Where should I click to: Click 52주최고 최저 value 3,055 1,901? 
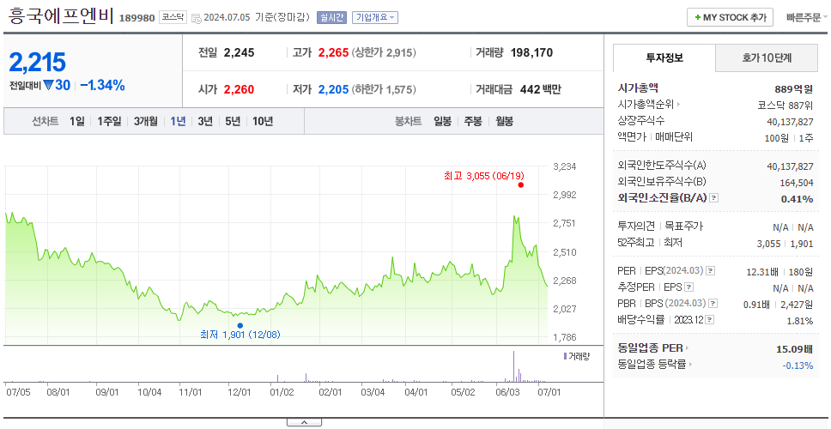(785, 244)
